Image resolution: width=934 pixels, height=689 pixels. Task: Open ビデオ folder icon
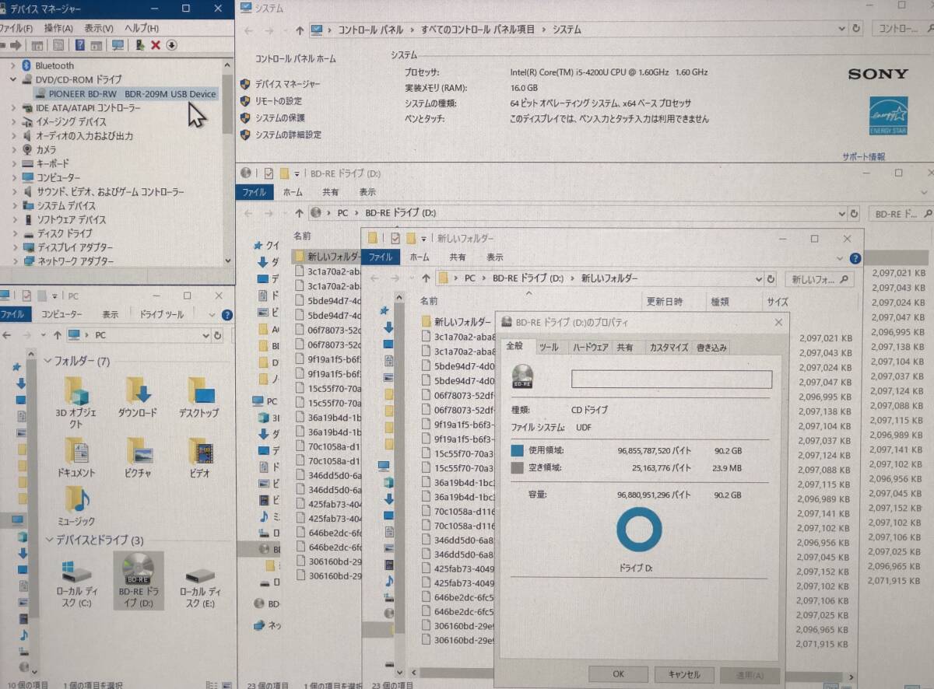click(x=199, y=457)
